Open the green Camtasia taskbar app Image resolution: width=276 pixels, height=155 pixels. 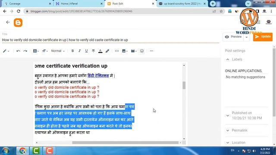(36, 151)
